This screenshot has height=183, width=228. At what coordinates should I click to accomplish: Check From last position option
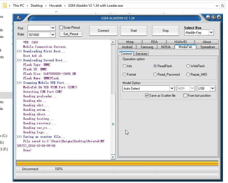[x=185, y=95]
